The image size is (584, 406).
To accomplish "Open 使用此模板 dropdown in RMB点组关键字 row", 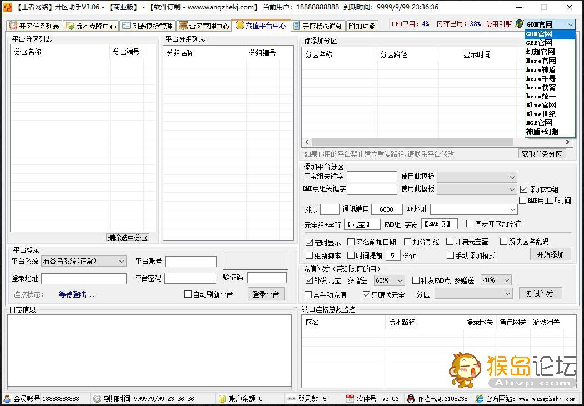I will 477,189.
